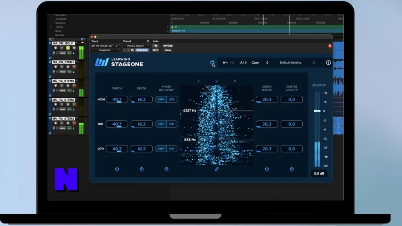Select the Timecode ruler label

point(61,19)
